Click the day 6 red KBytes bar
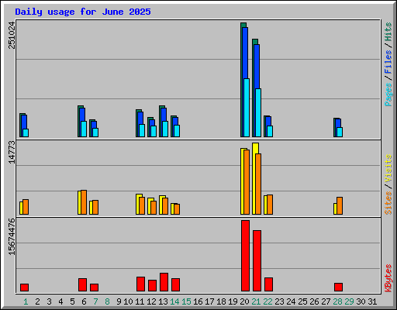 click(82, 284)
